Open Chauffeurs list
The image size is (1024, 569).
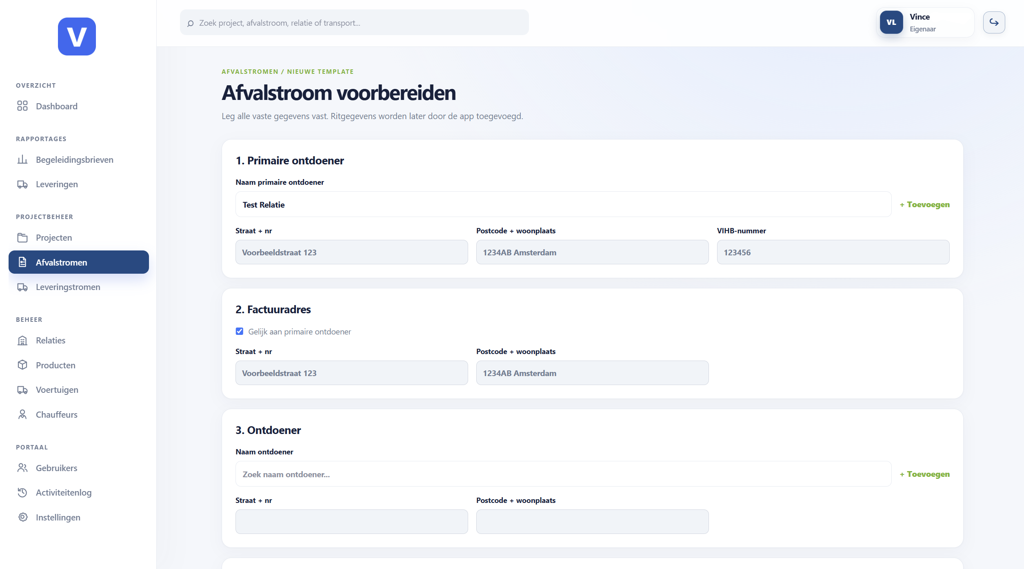point(79,414)
